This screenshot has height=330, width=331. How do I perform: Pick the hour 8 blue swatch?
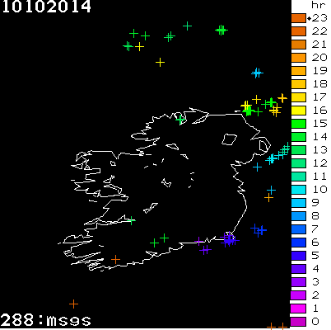[x=298, y=216]
